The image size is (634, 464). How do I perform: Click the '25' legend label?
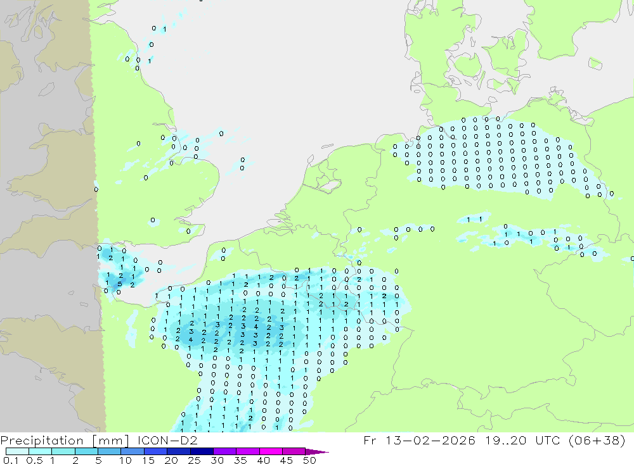click(x=194, y=460)
